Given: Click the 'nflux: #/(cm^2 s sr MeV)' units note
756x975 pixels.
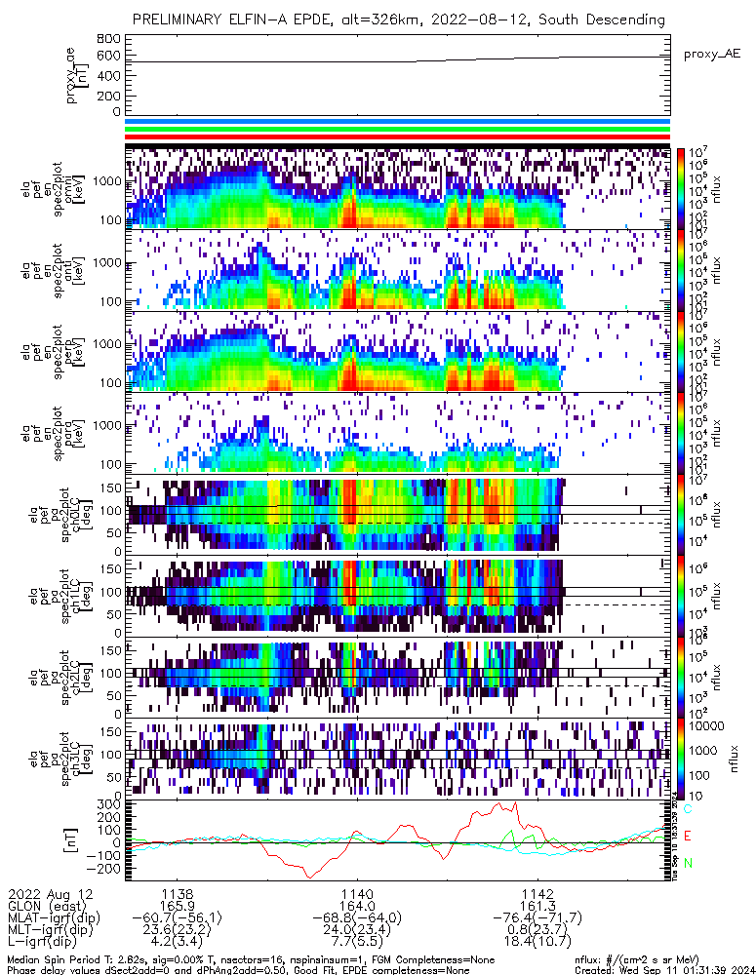Looking at the screenshot, I should click(637, 960).
